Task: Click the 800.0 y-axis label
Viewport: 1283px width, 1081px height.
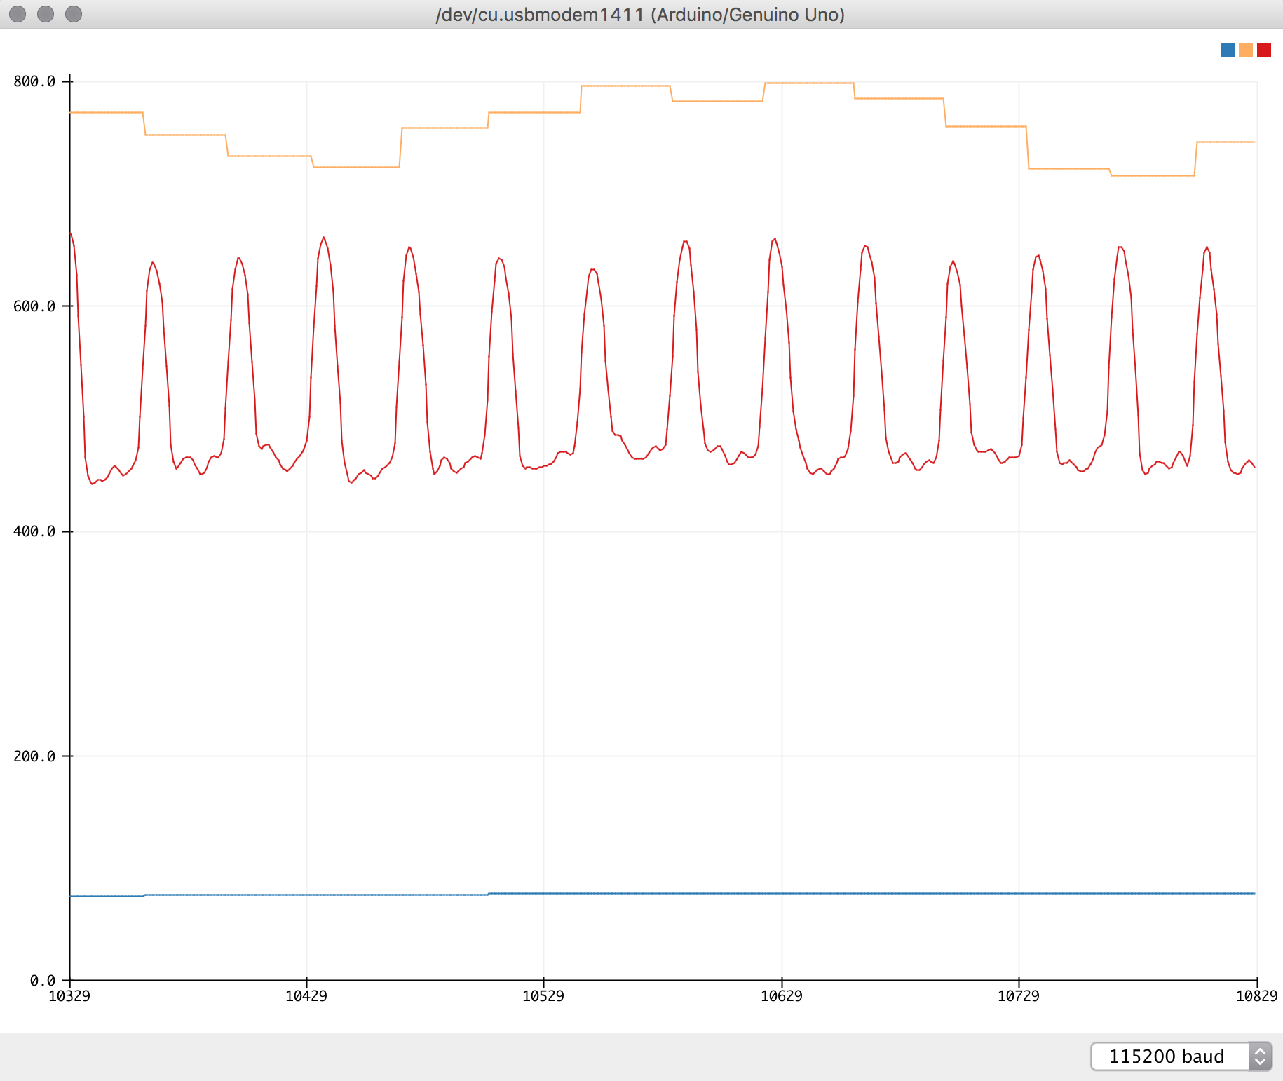Action: 34,81
